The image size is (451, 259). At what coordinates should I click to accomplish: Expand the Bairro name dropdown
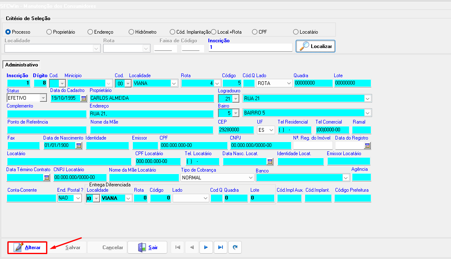pyautogui.click(x=367, y=113)
